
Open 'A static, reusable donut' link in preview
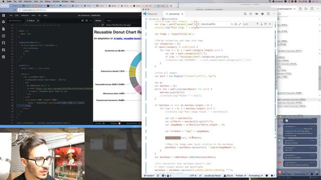pos(127,38)
